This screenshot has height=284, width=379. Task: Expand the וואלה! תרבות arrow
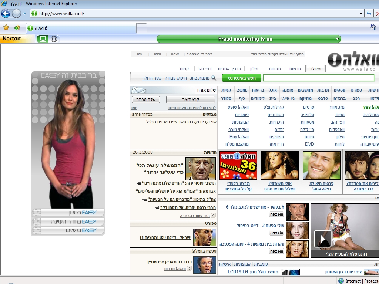pos(189,268)
